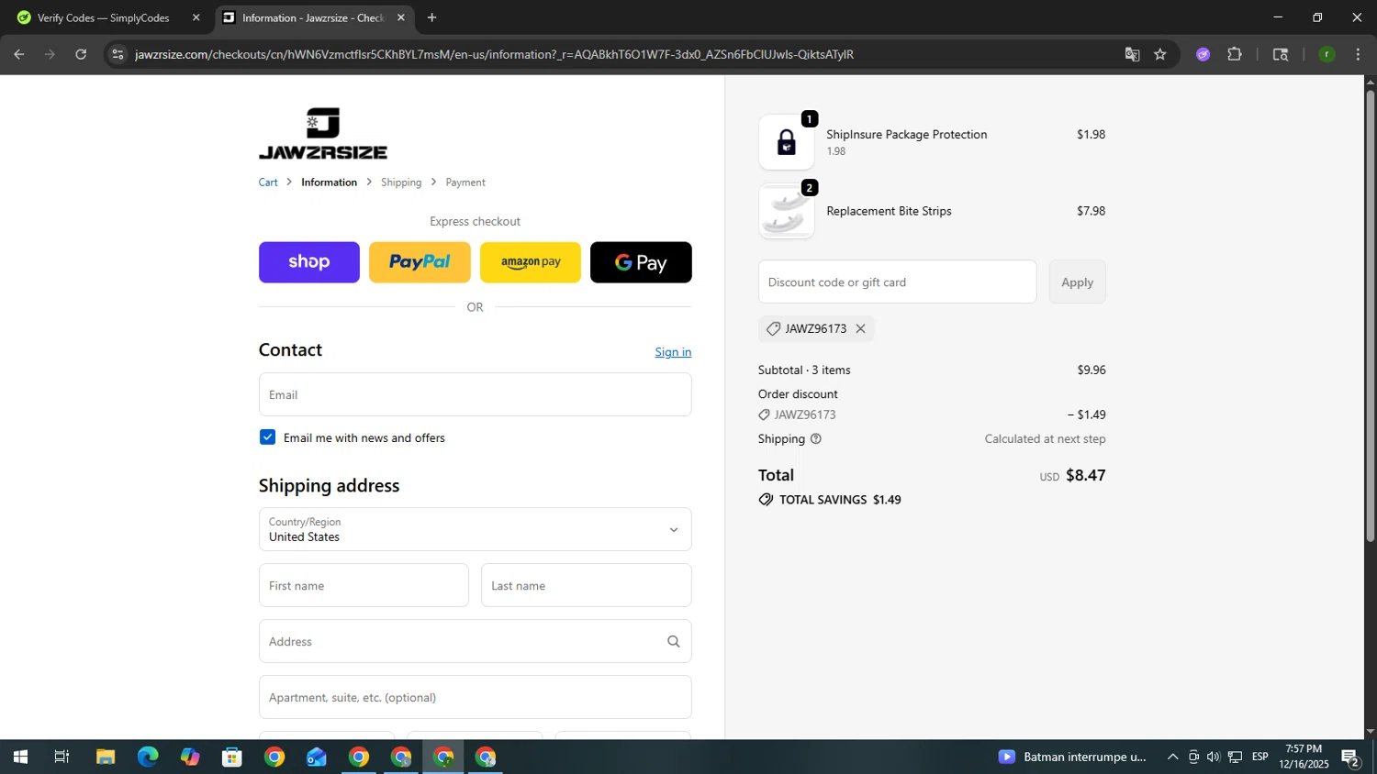The width and height of the screenshot is (1377, 774).
Task: Click the address search magnifier icon
Action: (x=674, y=641)
